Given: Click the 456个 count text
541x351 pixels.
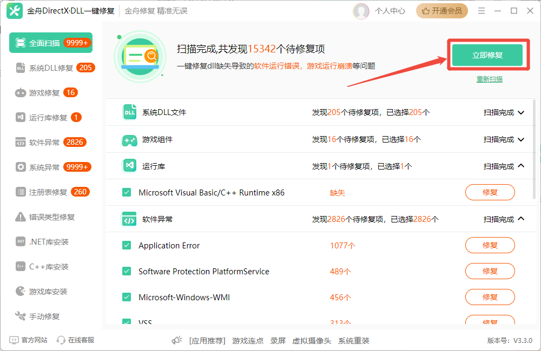Looking at the screenshot, I should [x=340, y=297].
